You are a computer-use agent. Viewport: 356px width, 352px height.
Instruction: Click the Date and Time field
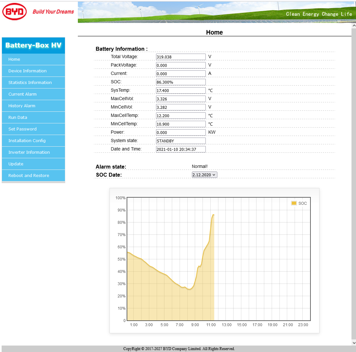click(x=181, y=149)
